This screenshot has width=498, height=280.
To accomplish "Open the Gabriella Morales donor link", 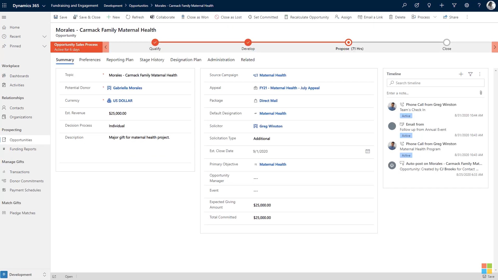I will point(127,88).
